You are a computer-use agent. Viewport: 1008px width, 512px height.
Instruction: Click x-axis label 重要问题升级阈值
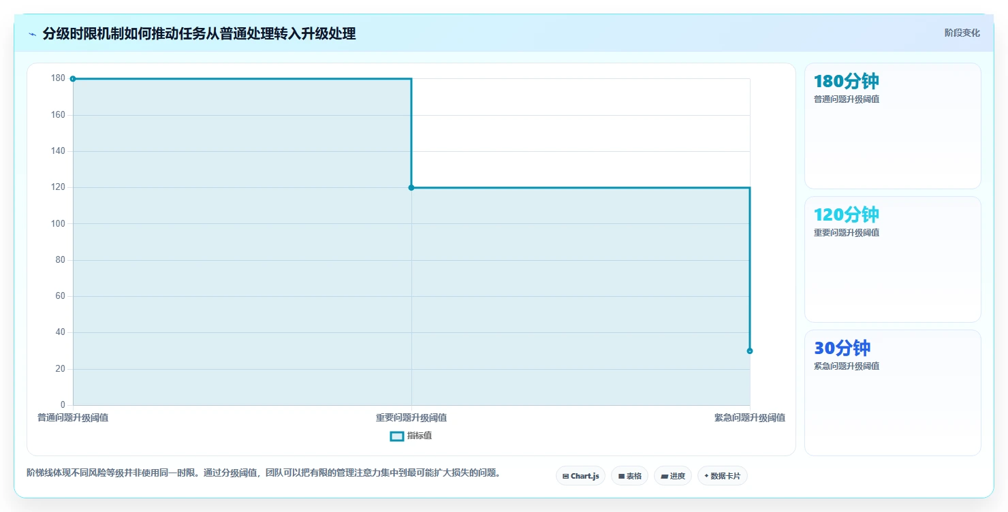coord(411,418)
